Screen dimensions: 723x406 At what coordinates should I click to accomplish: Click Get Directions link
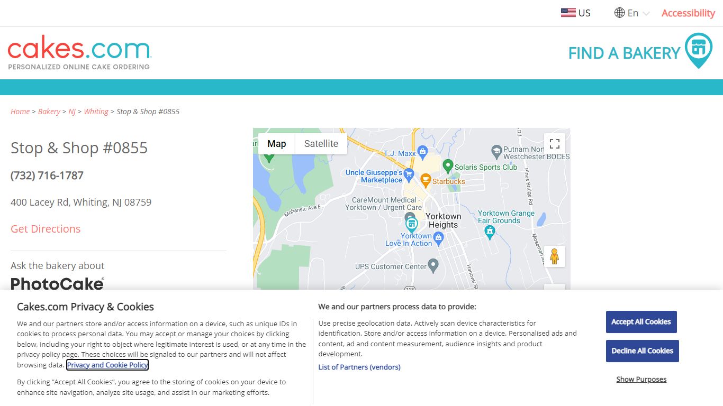click(x=46, y=229)
